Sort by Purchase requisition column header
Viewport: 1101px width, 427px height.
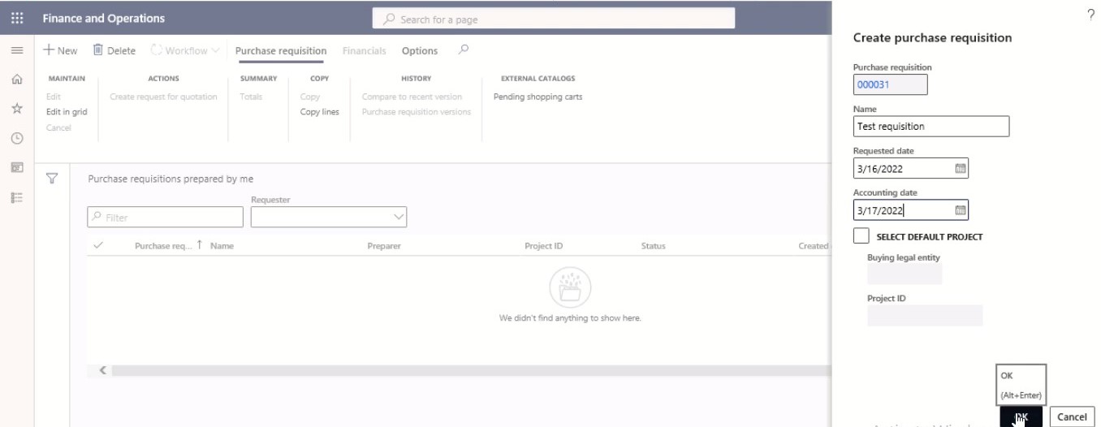(x=169, y=246)
